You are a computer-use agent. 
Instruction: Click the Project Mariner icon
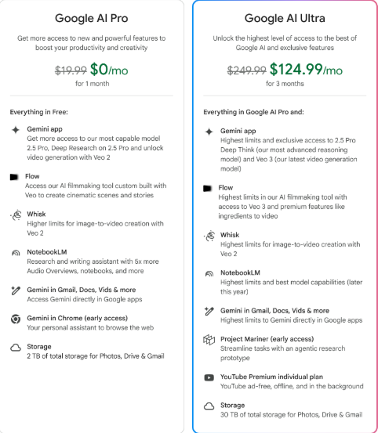(x=209, y=340)
